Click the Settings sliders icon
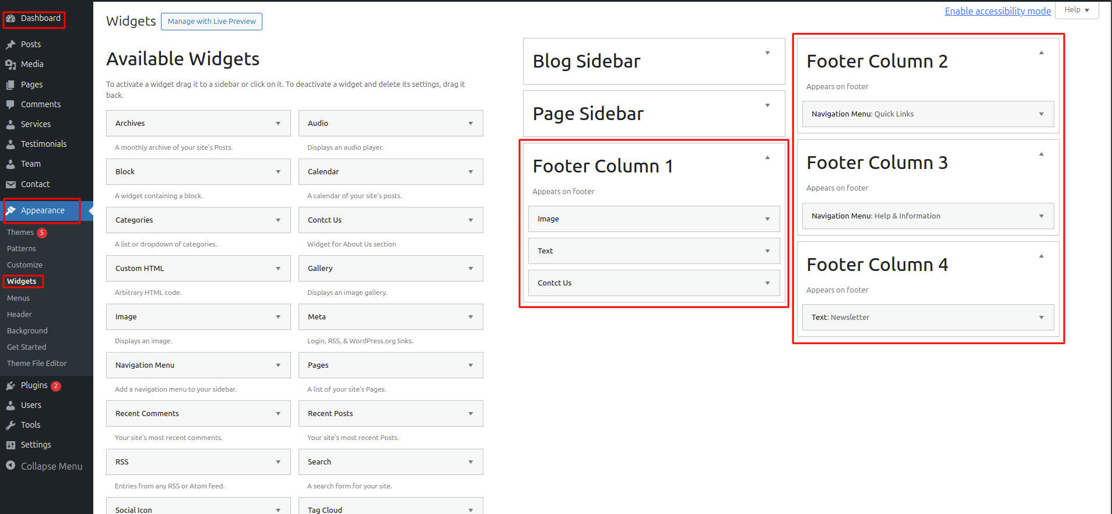 point(10,445)
